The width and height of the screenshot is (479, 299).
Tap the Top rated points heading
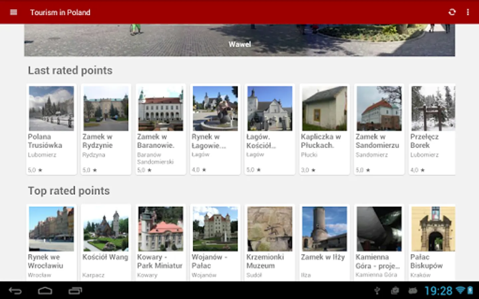pos(69,191)
